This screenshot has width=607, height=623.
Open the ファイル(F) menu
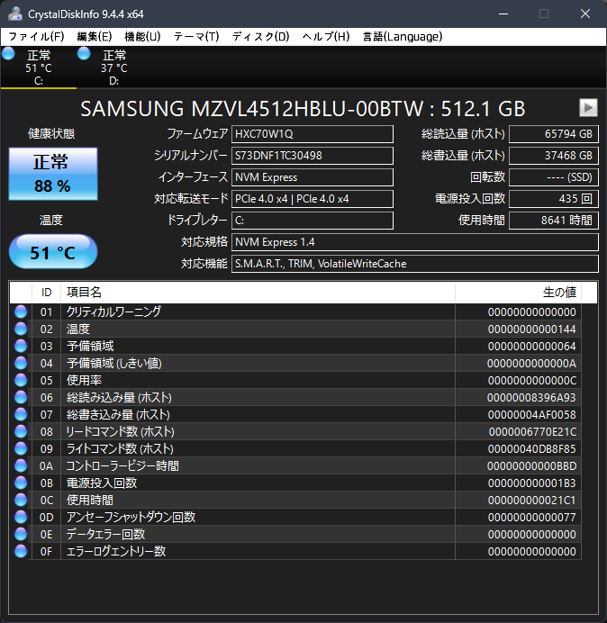point(36,37)
